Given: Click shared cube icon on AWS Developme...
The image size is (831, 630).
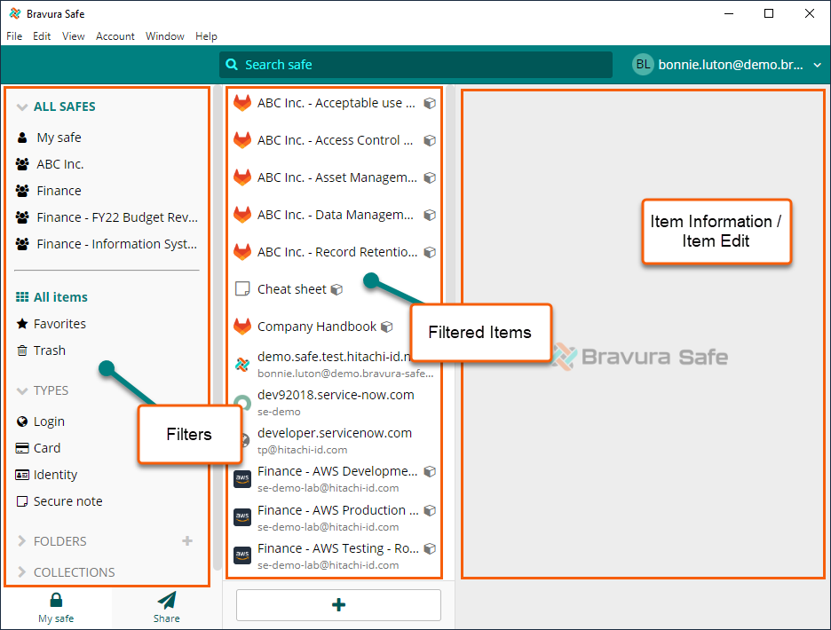Looking at the screenshot, I should click(x=430, y=471).
